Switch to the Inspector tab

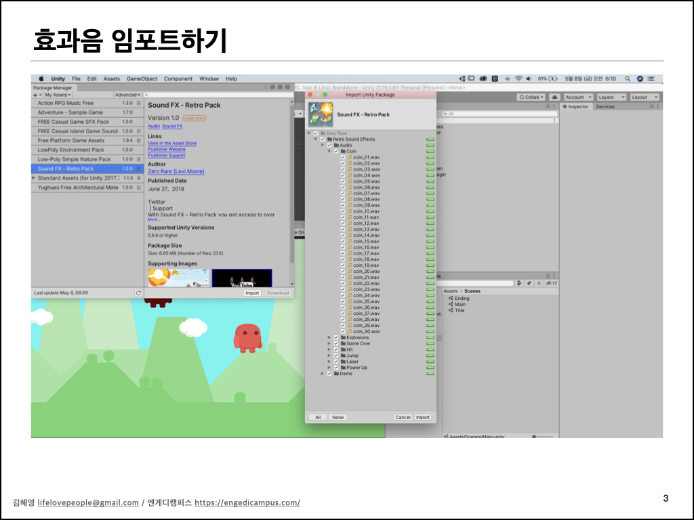pos(576,106)
